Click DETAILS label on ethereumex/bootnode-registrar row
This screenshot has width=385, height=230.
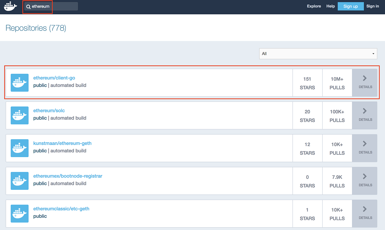[x=365, y=185]
